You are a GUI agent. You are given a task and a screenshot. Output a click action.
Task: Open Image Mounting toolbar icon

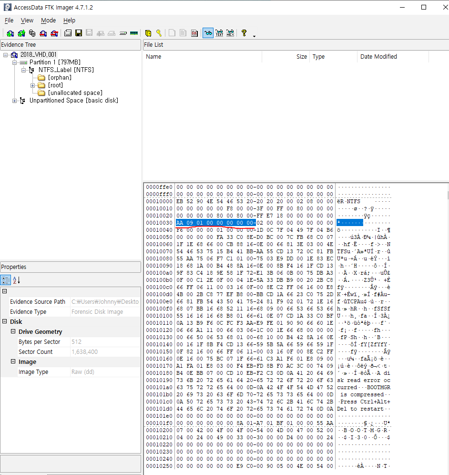click(x=32, y=33)
